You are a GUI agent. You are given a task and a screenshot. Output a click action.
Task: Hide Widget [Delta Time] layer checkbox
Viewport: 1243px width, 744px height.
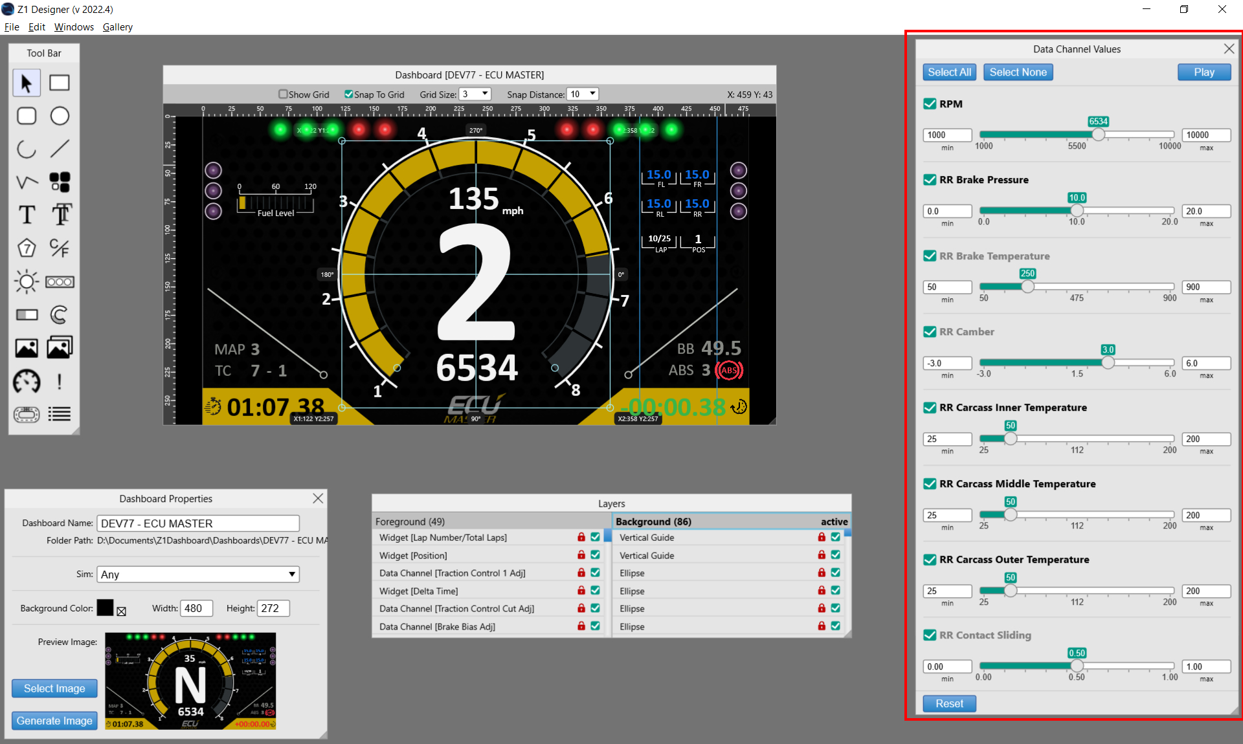[x=595, y=591]
